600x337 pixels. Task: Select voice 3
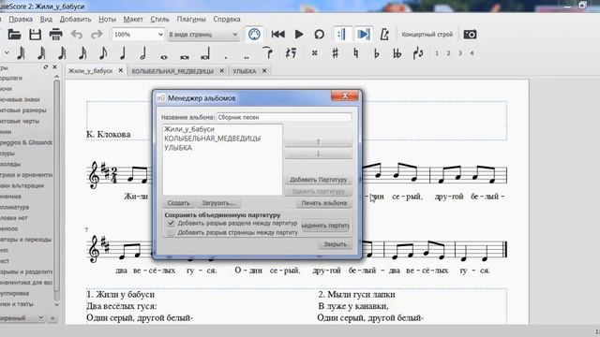(460, 53)
